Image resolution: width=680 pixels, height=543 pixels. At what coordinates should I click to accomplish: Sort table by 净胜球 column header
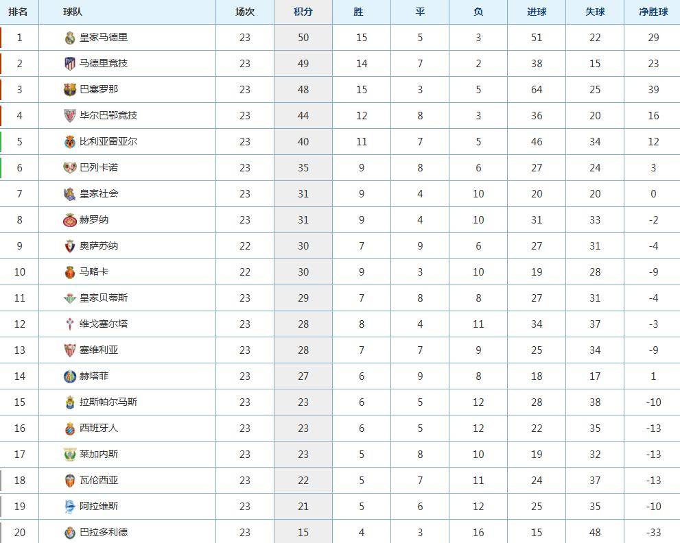pyautogui.click(x=653, y=12)
